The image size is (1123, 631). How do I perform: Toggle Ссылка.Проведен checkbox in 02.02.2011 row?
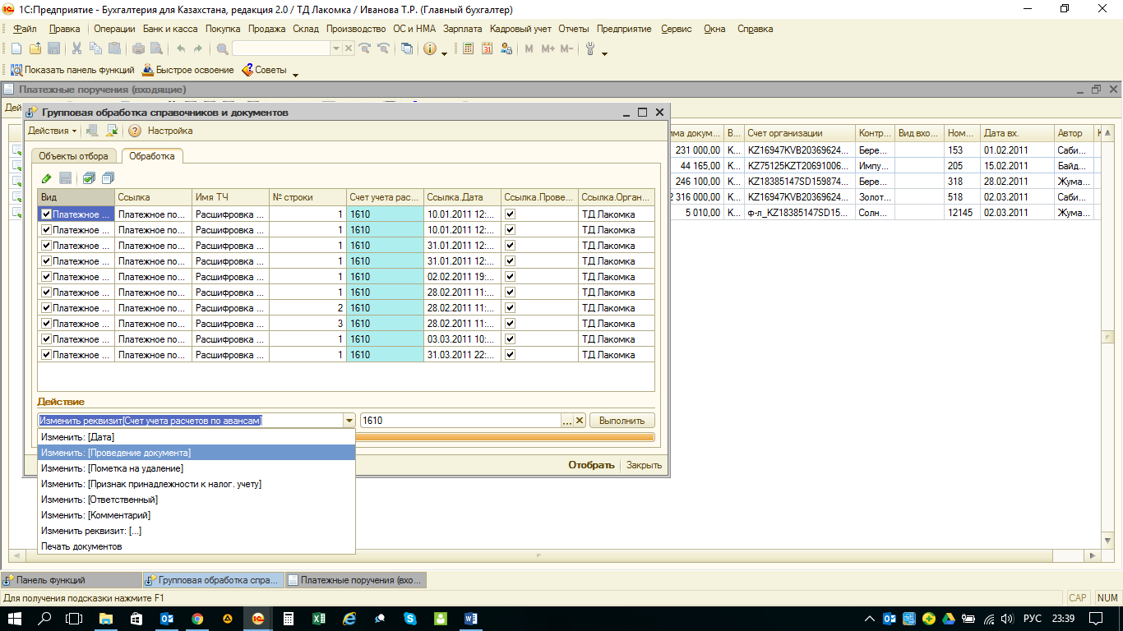510,277
